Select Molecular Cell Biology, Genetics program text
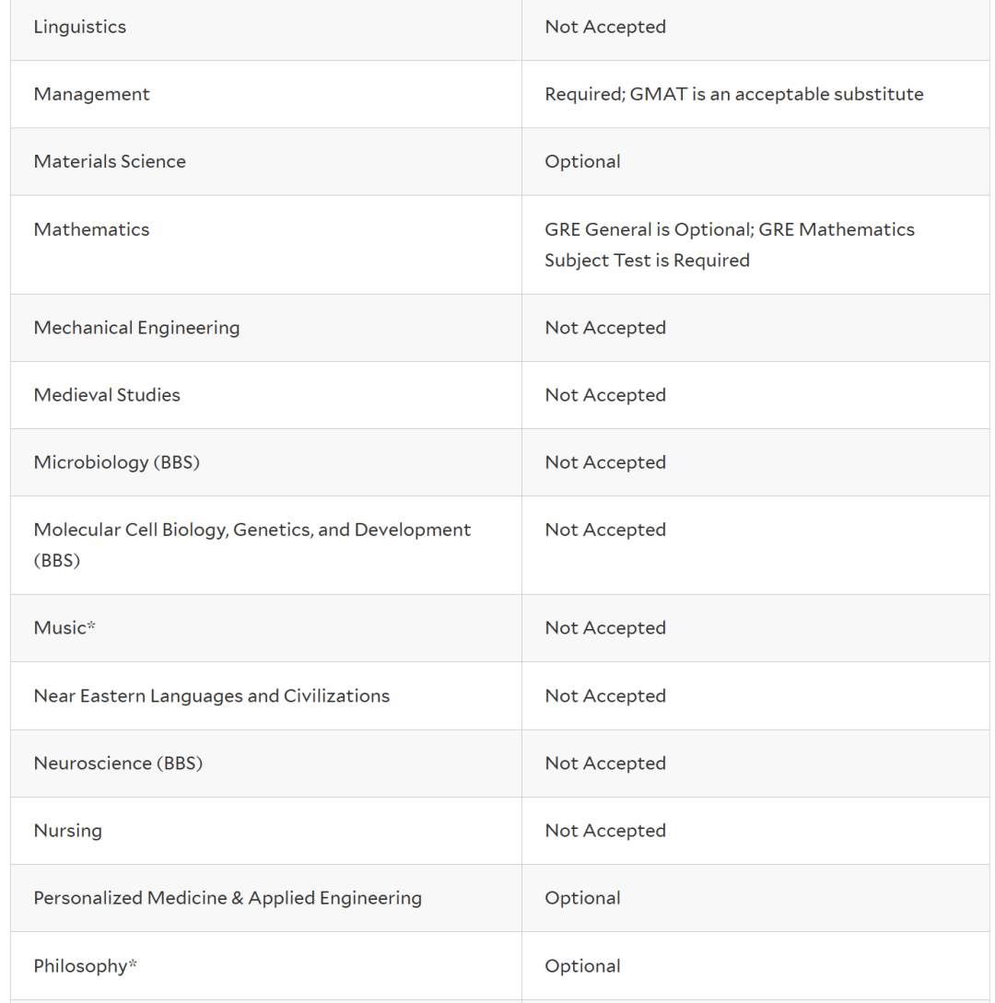Viewport: 995px width, 1003px height. (x=252, y=531)
